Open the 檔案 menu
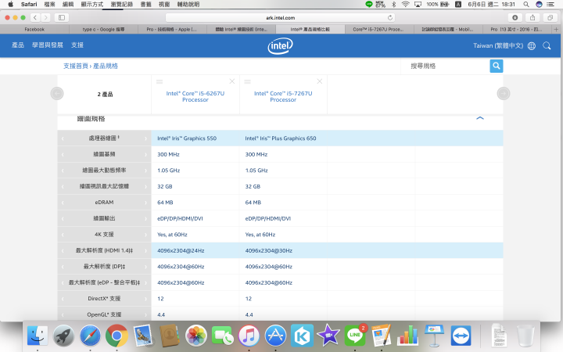This screenshot has width=563, height=352. coord(49,5)
